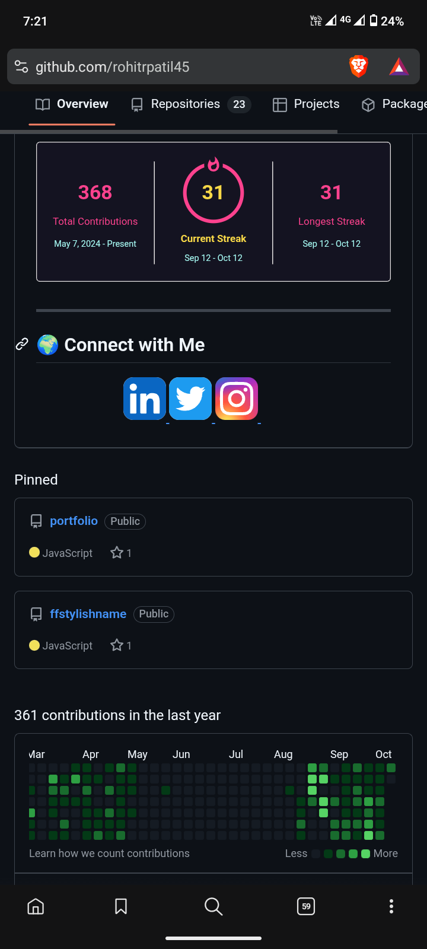Open the tab switcher showing 59
Screen dimensions: 427x949
coord(306,906)
